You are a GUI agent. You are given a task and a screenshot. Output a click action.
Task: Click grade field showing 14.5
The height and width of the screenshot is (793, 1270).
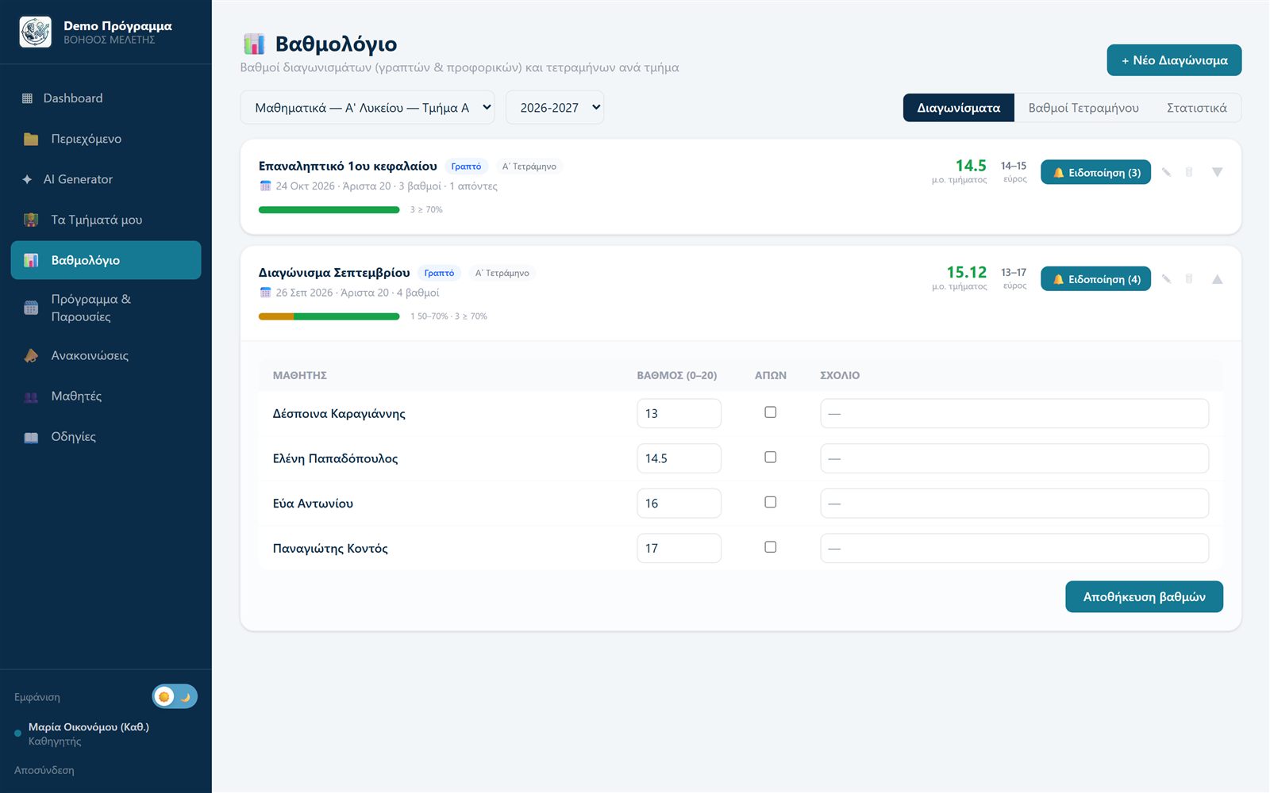679,458
